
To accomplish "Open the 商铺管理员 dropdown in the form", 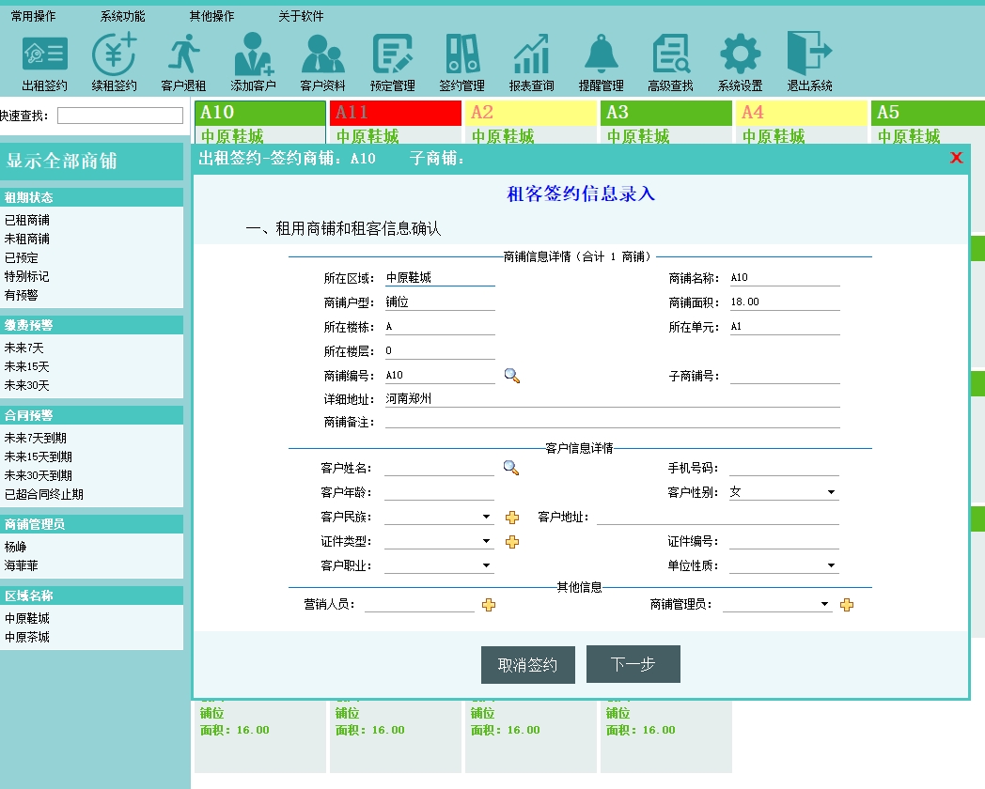I will pyautogui.click(x=824, y=605).
